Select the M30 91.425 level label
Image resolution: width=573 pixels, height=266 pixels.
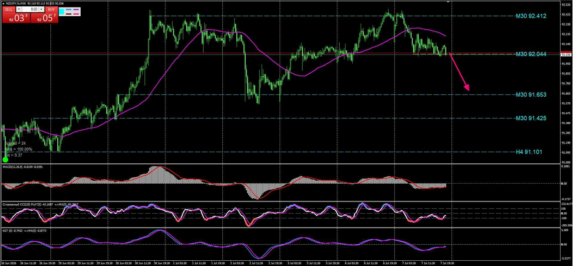[x=531, y=118]
